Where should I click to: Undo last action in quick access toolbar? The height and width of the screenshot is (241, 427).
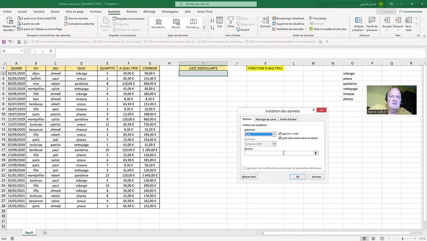[10, 42]
